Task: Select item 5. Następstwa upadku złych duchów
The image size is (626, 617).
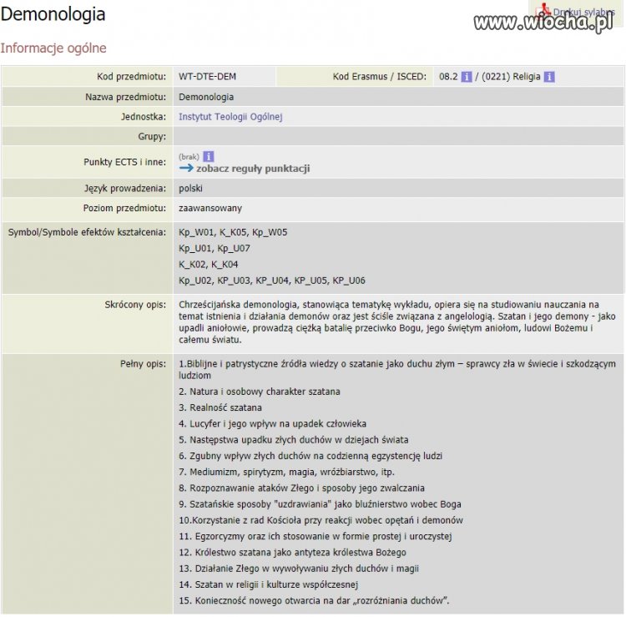Action: 294,440
